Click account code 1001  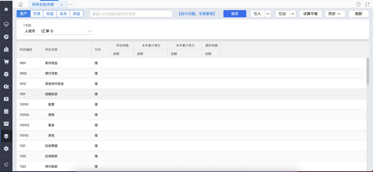pyautogui.click(x=23, y=63)
